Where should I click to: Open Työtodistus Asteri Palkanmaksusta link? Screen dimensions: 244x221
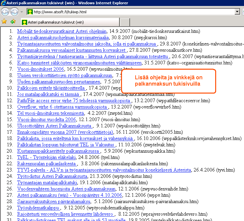pyautogui.click(x=52, y=176)
